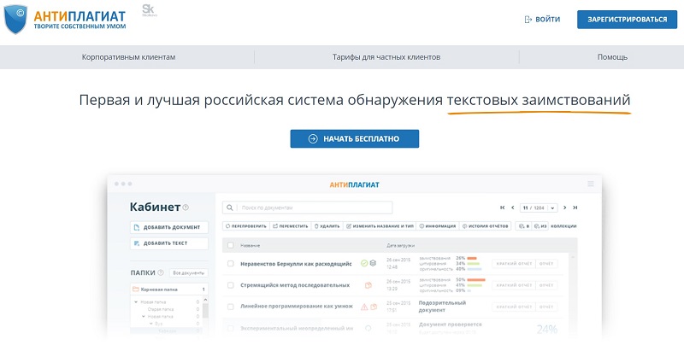Viewport: 684px width, 345px height.
Task: Open document Неравенство Бернулли как расходящийс
Action: coord(296,264)
